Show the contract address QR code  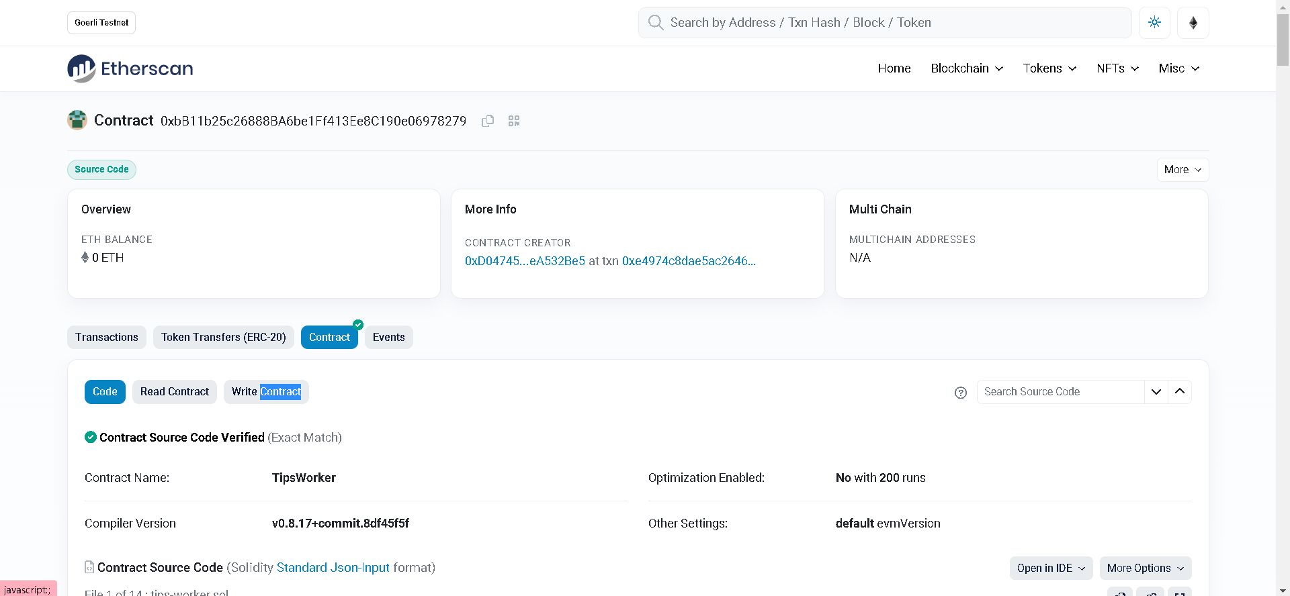point(514,121)
